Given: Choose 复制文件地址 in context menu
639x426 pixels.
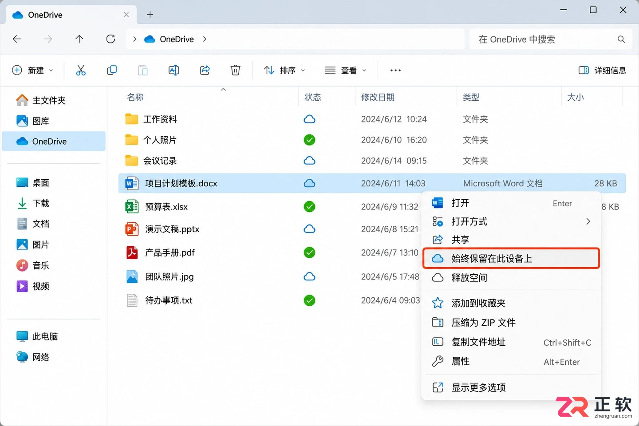Looking at the screenshot, I should 511,342.
